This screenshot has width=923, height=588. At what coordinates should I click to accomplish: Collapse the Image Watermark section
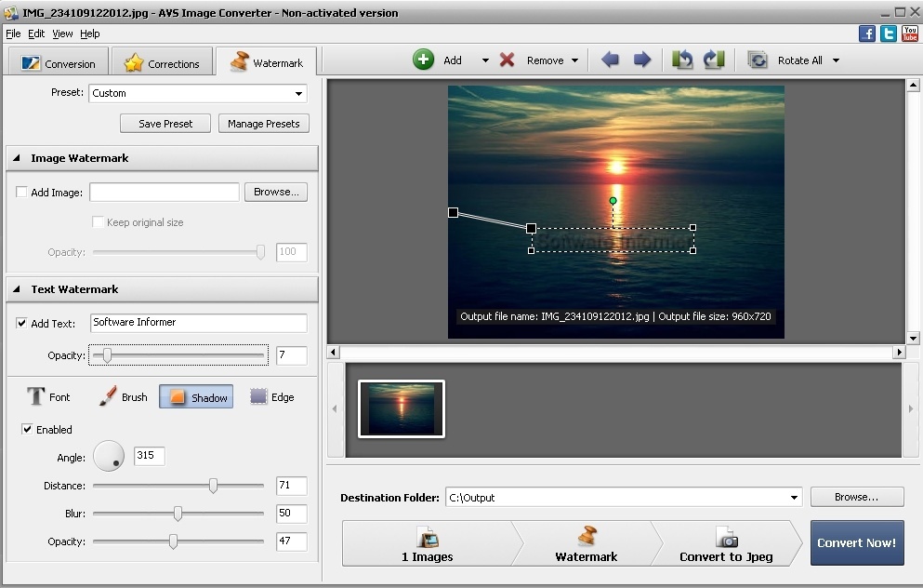[x=15, y=157]
